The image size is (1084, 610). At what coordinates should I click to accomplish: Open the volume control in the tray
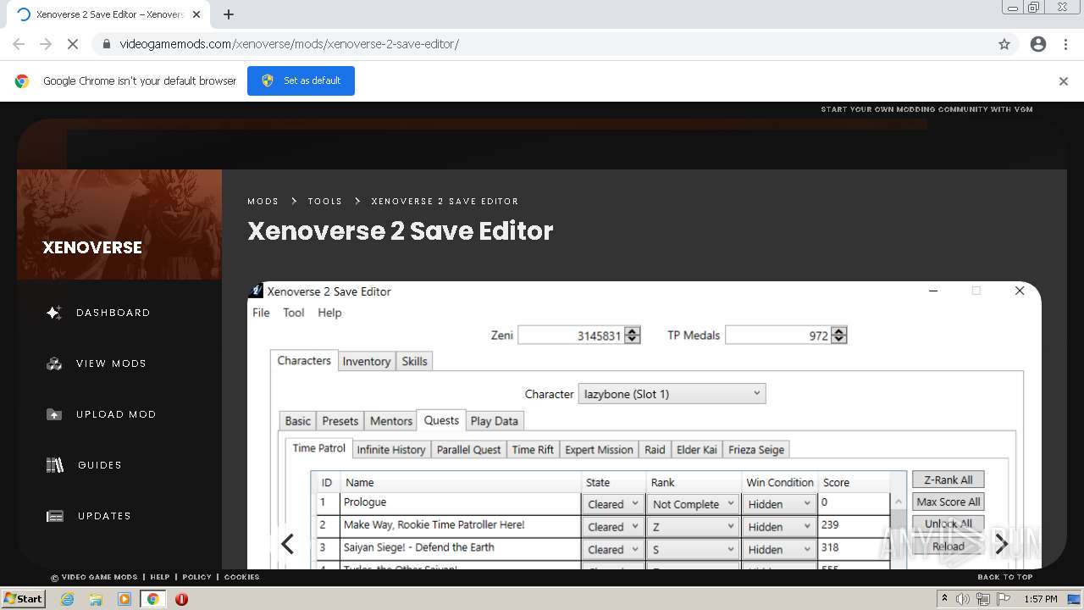click(x=963, y=599)
